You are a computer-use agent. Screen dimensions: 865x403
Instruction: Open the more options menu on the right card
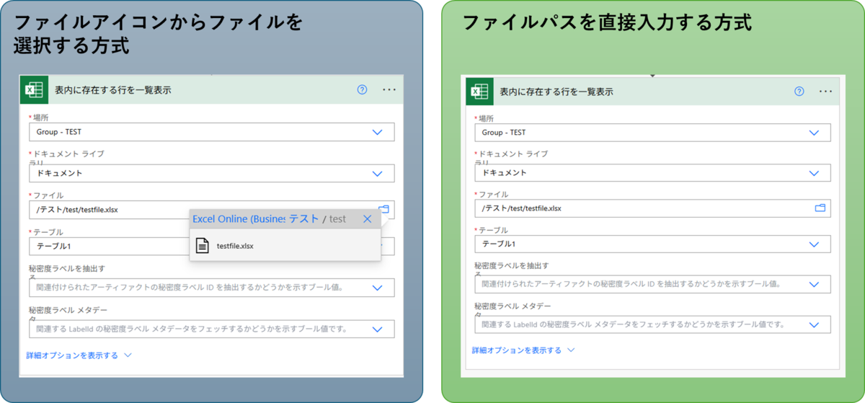point(825,92)
